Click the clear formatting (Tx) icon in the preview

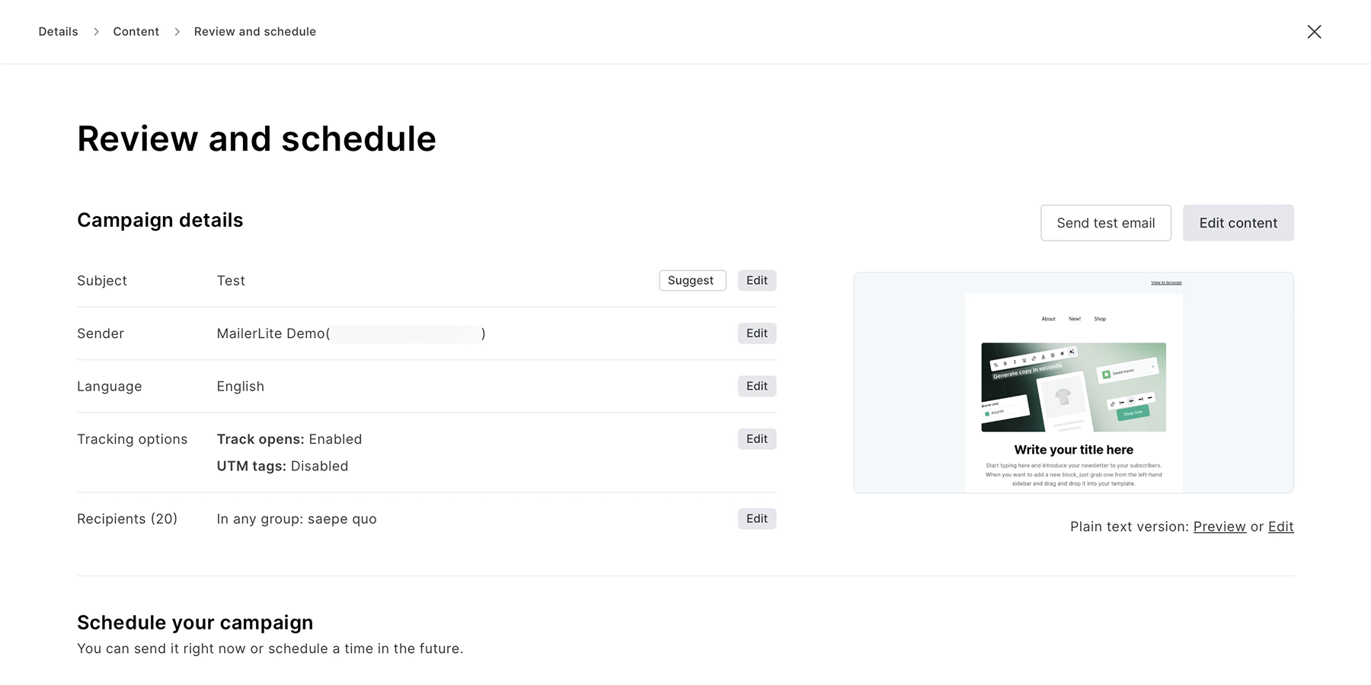pos(995,365)
